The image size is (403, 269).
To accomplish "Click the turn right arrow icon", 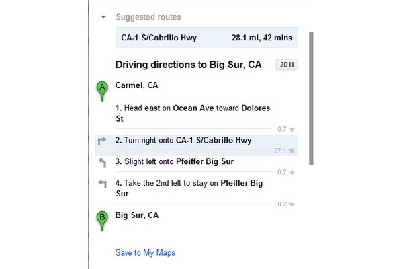I will 102,141.
